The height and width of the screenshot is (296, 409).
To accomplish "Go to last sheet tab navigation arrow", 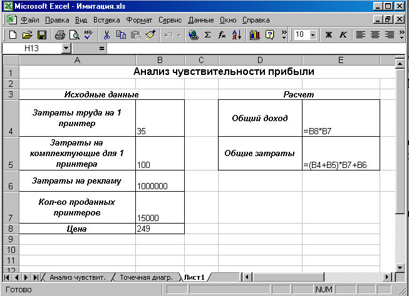I will coord(36,277).
